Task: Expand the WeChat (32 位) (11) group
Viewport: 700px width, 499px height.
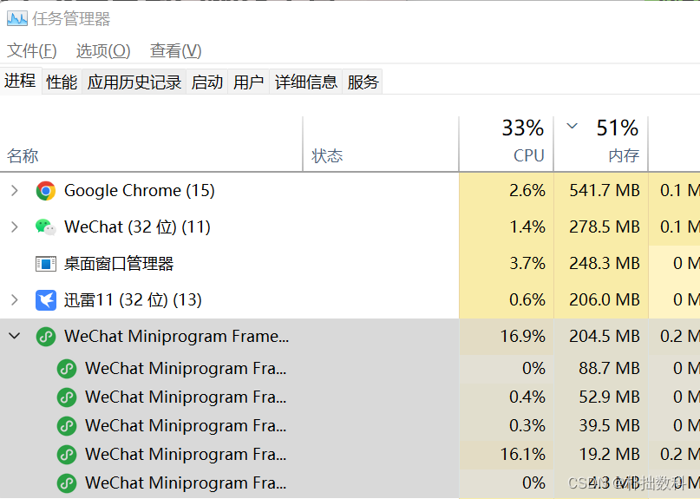Action: click(x=14, y=227)
